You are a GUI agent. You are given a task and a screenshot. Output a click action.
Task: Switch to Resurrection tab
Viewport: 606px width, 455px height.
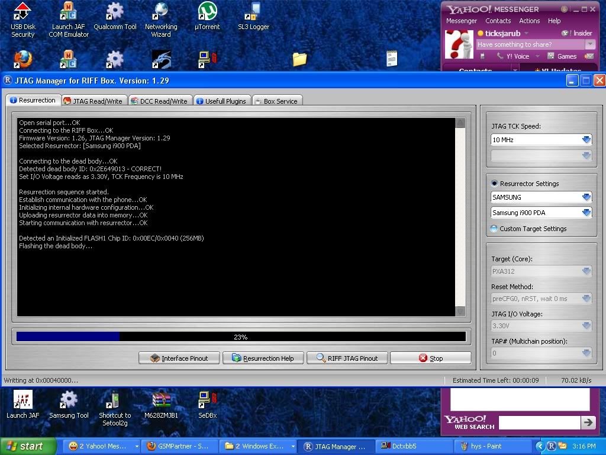33,100
